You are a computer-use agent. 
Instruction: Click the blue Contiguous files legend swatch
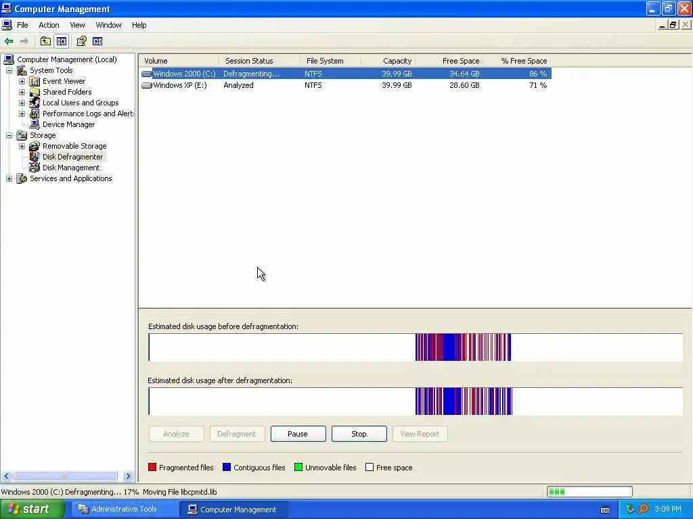coord(227,468)
